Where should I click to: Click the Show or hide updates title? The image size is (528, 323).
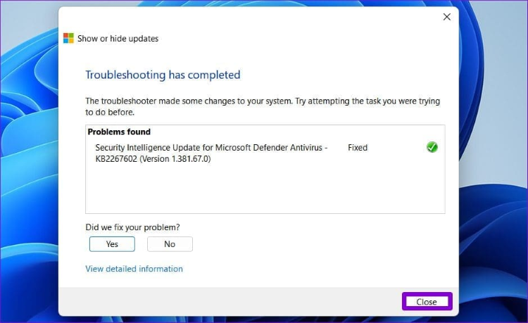(x=118, y=39)
